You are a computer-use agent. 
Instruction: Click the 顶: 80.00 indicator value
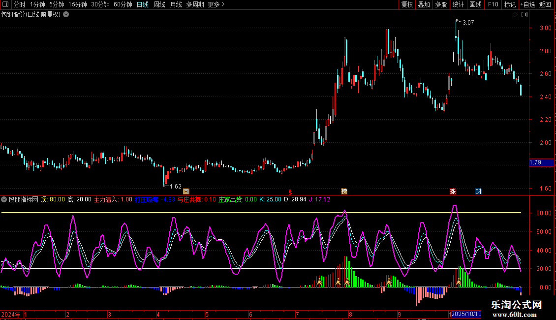tap(53, 199)
